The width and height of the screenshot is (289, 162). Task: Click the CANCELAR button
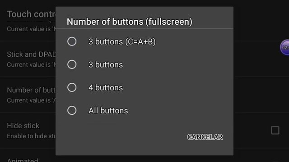[x=205, y=137]
